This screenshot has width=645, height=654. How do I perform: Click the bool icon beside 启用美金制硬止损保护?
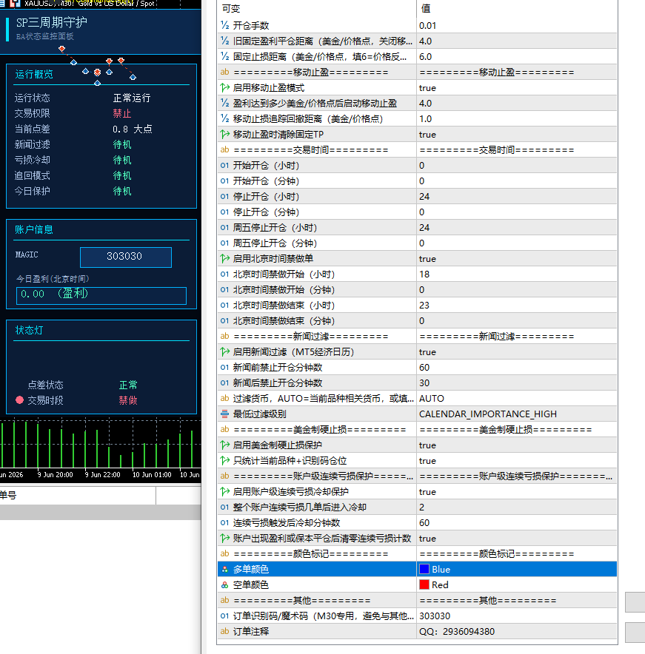224,445
